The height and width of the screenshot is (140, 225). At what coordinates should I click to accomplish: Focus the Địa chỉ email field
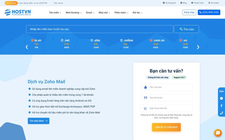point(167,98)
